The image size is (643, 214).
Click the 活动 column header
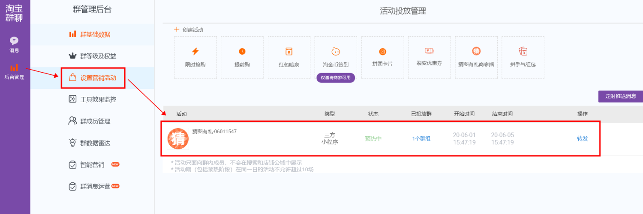(182, 114)
